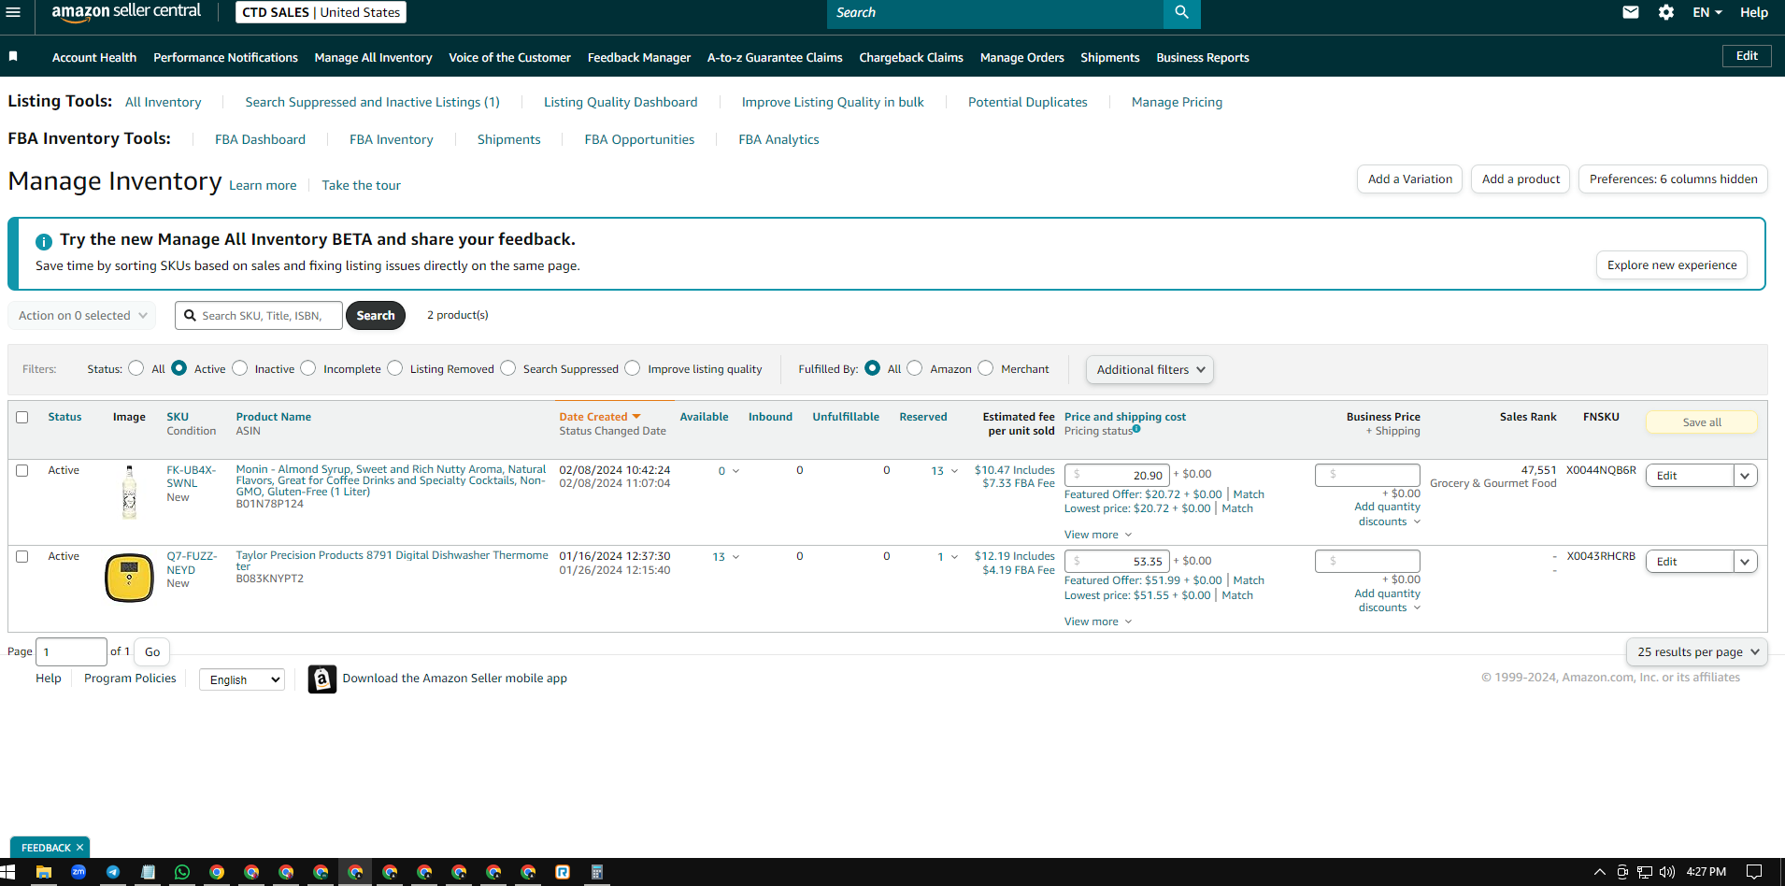Filter by Fulfilled By Merchant

986,368
